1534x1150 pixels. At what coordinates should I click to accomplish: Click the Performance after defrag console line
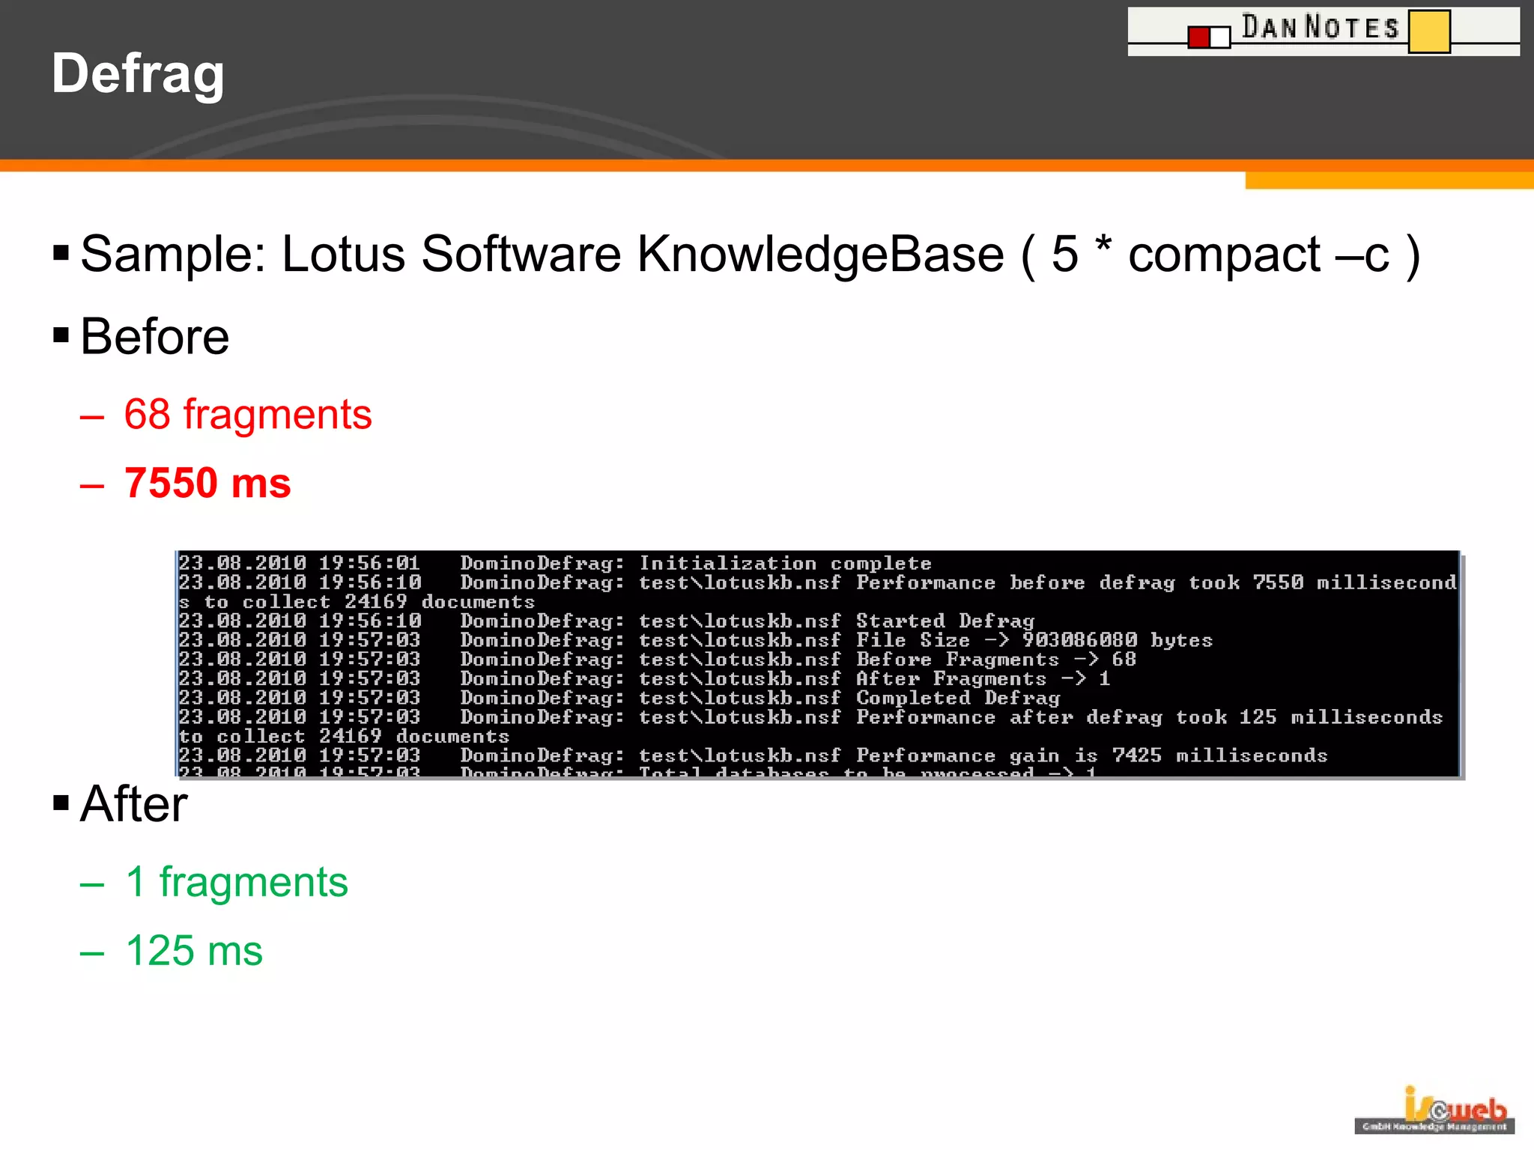tap(810, 727)
